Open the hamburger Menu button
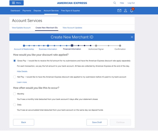The width and height of the screenshot is (158, 131). coord(16,3)
